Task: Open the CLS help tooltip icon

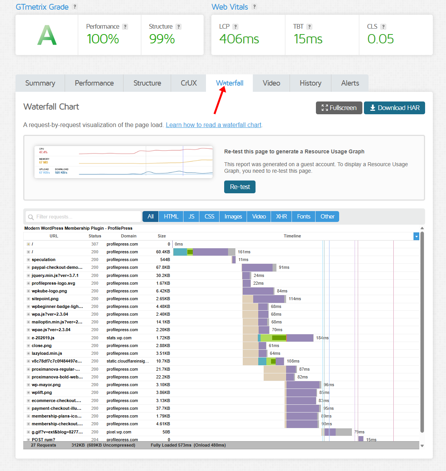Action: [383, 27]
